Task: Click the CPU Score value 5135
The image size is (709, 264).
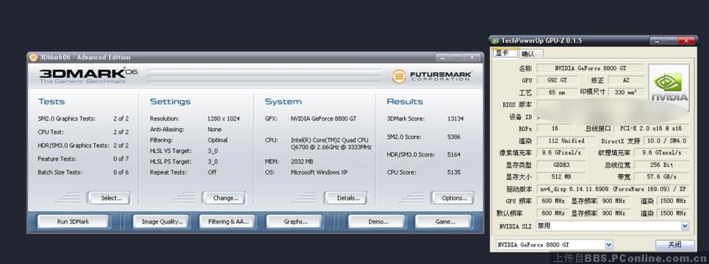Action: [x=454, y=172]
